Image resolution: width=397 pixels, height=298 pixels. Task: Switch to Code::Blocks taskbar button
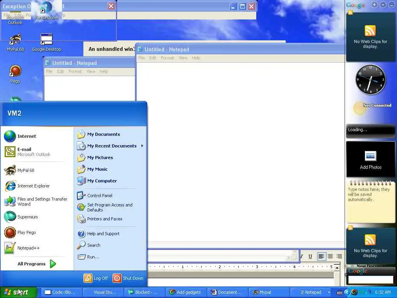[x=61, y=292]
